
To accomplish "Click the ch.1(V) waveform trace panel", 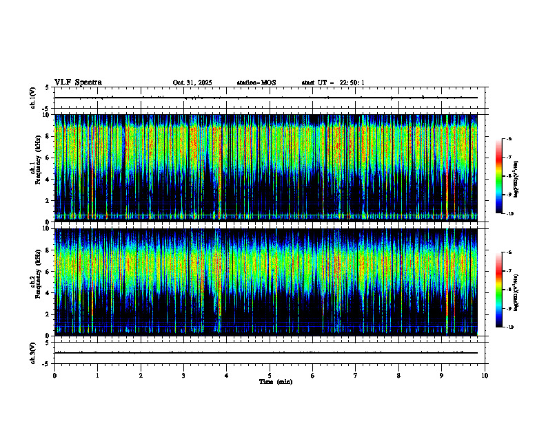I will (270, 98).
